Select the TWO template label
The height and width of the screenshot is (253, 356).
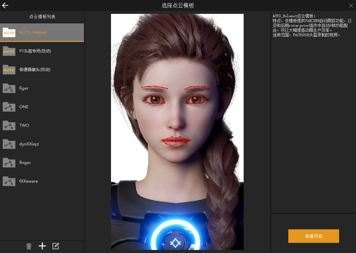point(24,125)
